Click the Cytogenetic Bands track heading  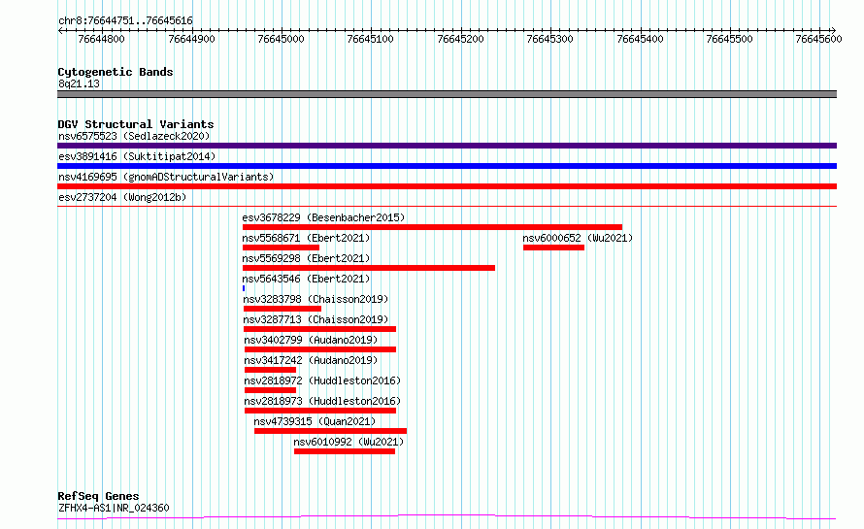click(116, 72)
